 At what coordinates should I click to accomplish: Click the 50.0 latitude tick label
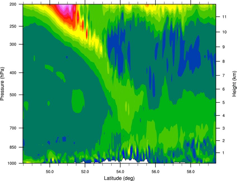coord(50,172)
